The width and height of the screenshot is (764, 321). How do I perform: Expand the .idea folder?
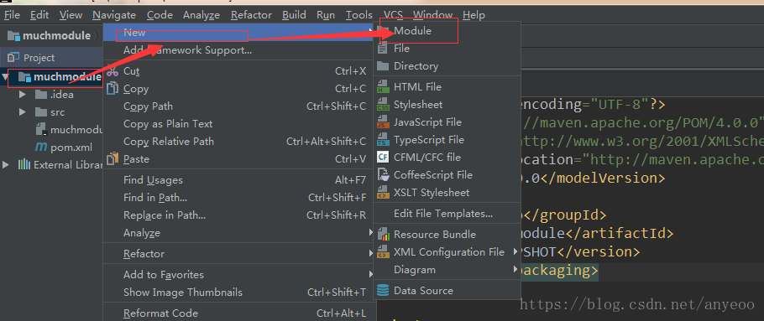pyautogui.click(x=23, y=94)
